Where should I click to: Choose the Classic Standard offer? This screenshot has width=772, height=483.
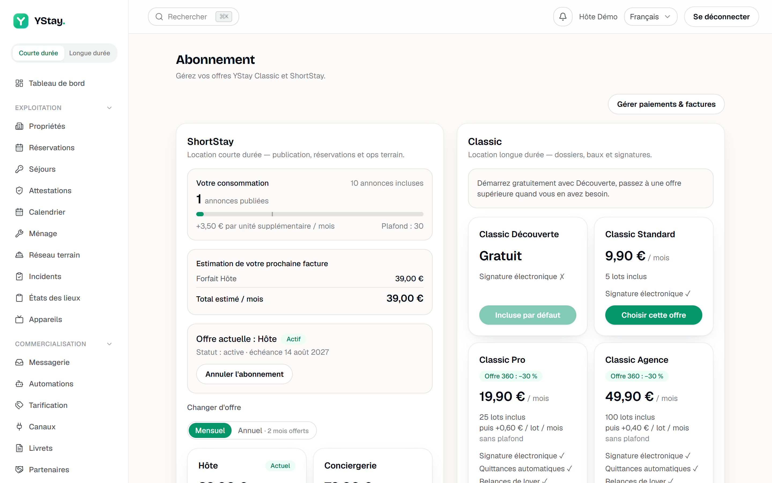pos(653,315)
